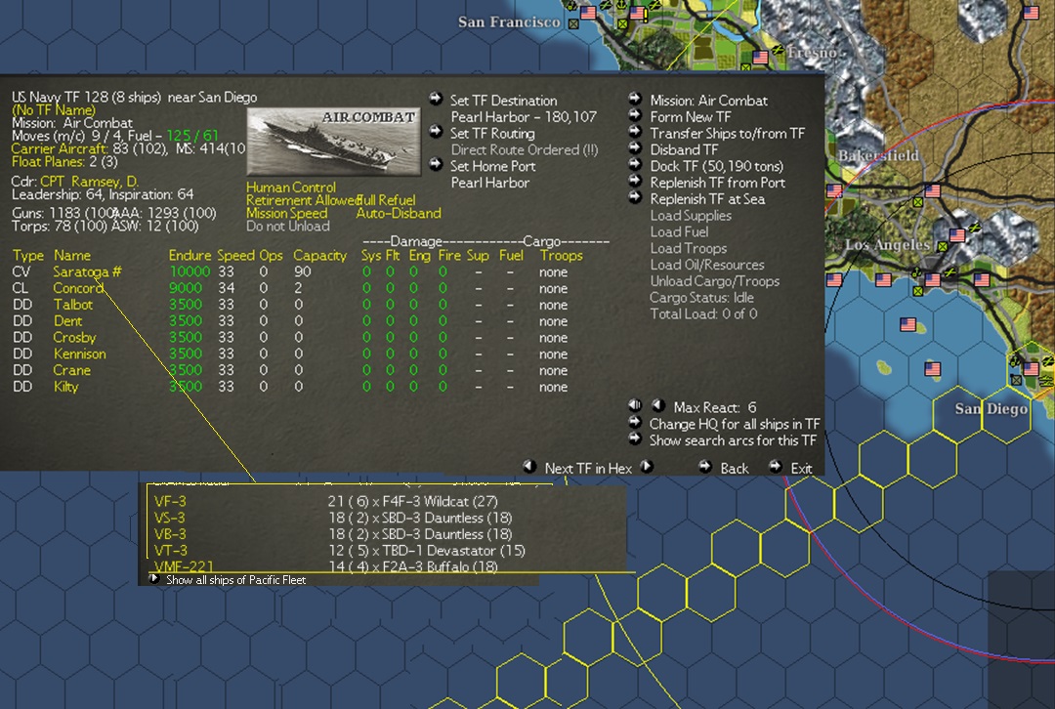The width and height of the screenshot is (1055, 709).
Task: Toggle Full Refuel setting
Action: [386, 200]
